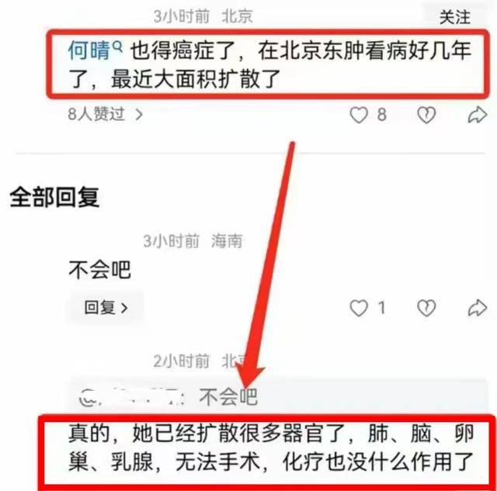Tap the quoted "不会吧" reply box
The width and height of the screenshot is (497, 491).
pyautogui.click(x=277, y=397)
